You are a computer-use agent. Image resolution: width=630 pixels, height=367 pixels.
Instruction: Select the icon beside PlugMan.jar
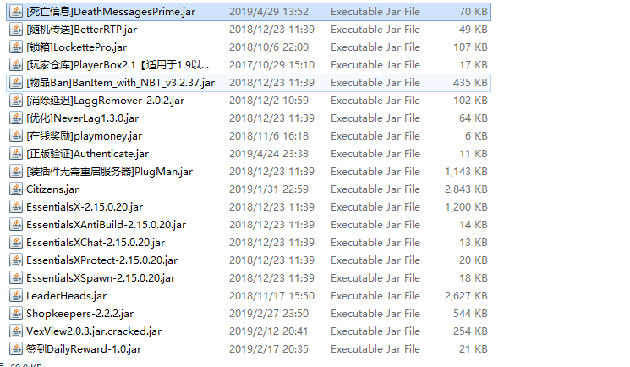tap(16, 172)
